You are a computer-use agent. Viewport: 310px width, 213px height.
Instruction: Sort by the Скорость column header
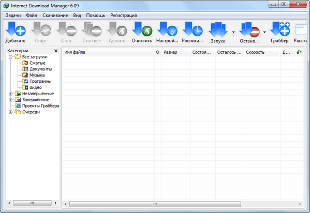(262, 52)
